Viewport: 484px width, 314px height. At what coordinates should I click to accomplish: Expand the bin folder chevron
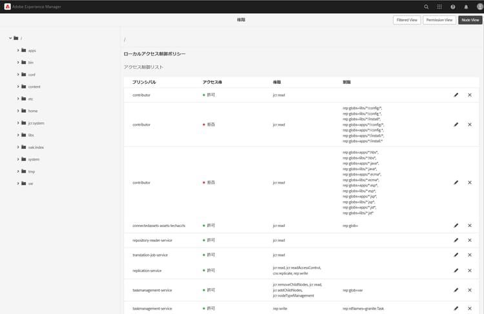click(x=18, y=63)
